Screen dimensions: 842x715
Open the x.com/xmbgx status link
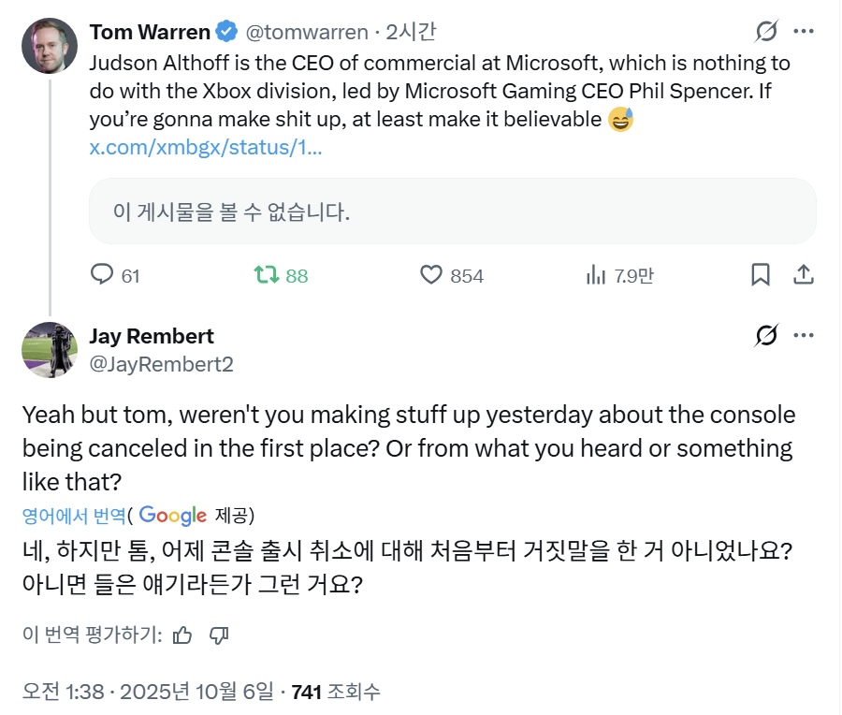(x=206, y=148)
